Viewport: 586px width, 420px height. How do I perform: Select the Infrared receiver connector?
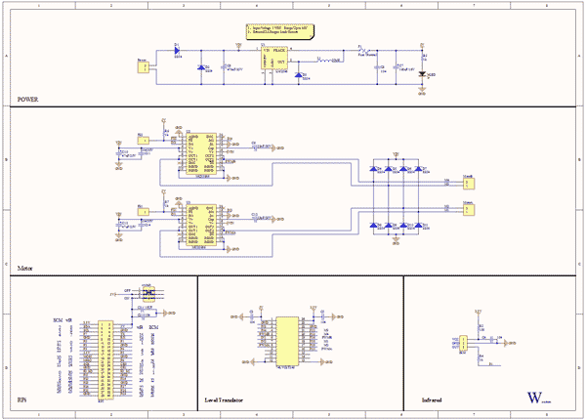[468, 344]
